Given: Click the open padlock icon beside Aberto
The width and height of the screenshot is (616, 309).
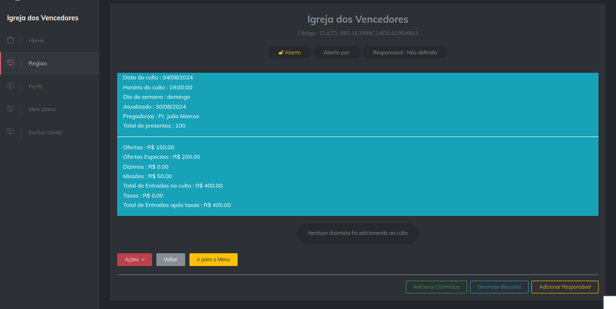Looking at the screenshot, I should pyautogui.click(x=281, y=52).
